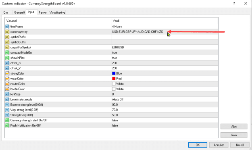Click the fontSize integer icon

click(7, 94)
